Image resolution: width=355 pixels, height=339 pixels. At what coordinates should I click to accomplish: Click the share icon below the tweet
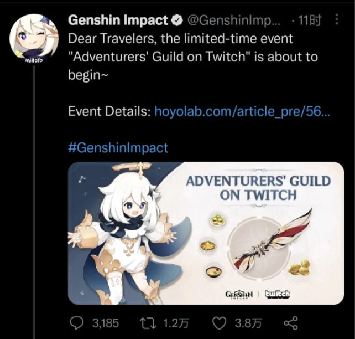(291, 323)
